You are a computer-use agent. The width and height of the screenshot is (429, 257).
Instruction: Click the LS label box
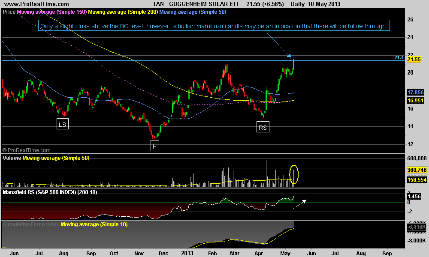pyautogui.click(x=62, y=124)
